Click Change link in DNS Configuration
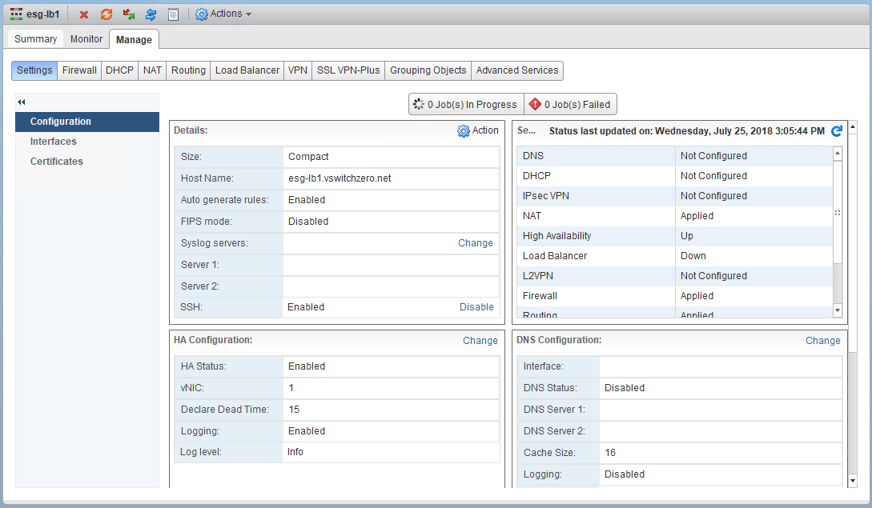872x508 pixels. pos(822,341)
